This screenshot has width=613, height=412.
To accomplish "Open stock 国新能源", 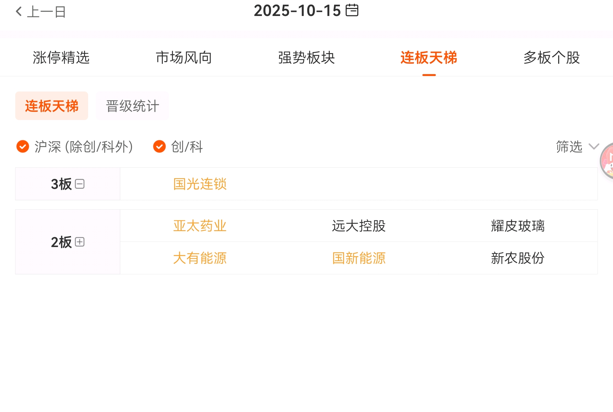I will tap(359, 258).
